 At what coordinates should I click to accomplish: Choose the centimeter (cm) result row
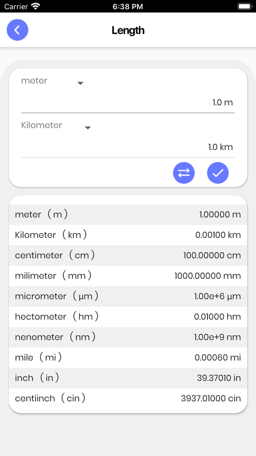[128, 255]
